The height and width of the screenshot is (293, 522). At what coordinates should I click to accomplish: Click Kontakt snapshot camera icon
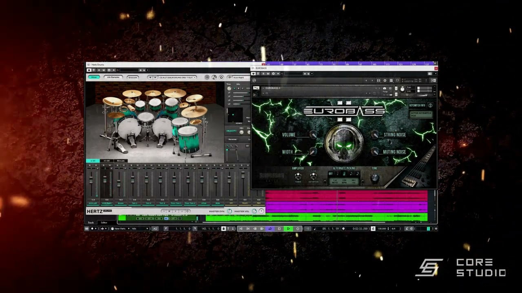pos(384,88)
